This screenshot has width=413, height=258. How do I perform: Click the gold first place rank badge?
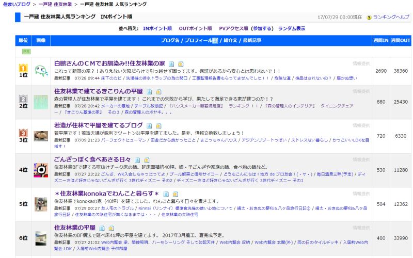pyautogui.click(x=23, y=68)
